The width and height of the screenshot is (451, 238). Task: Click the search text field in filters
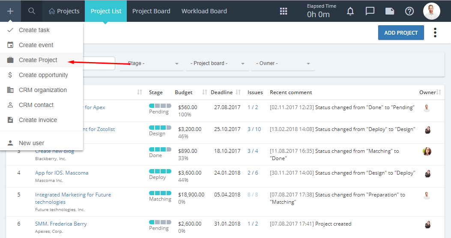99,63
